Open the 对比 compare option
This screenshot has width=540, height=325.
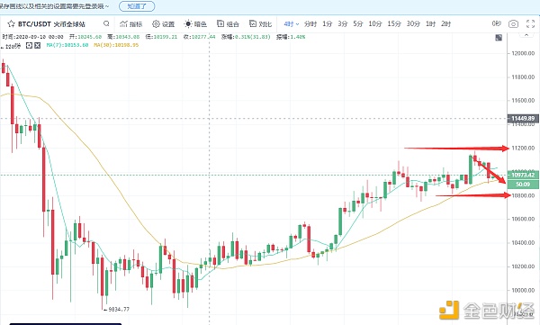click(260, 23)
